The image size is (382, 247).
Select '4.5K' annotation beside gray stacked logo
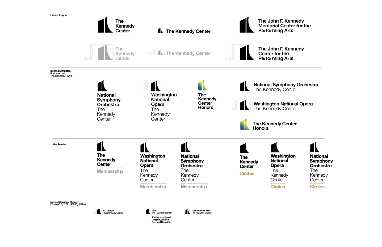coord(88,58)
